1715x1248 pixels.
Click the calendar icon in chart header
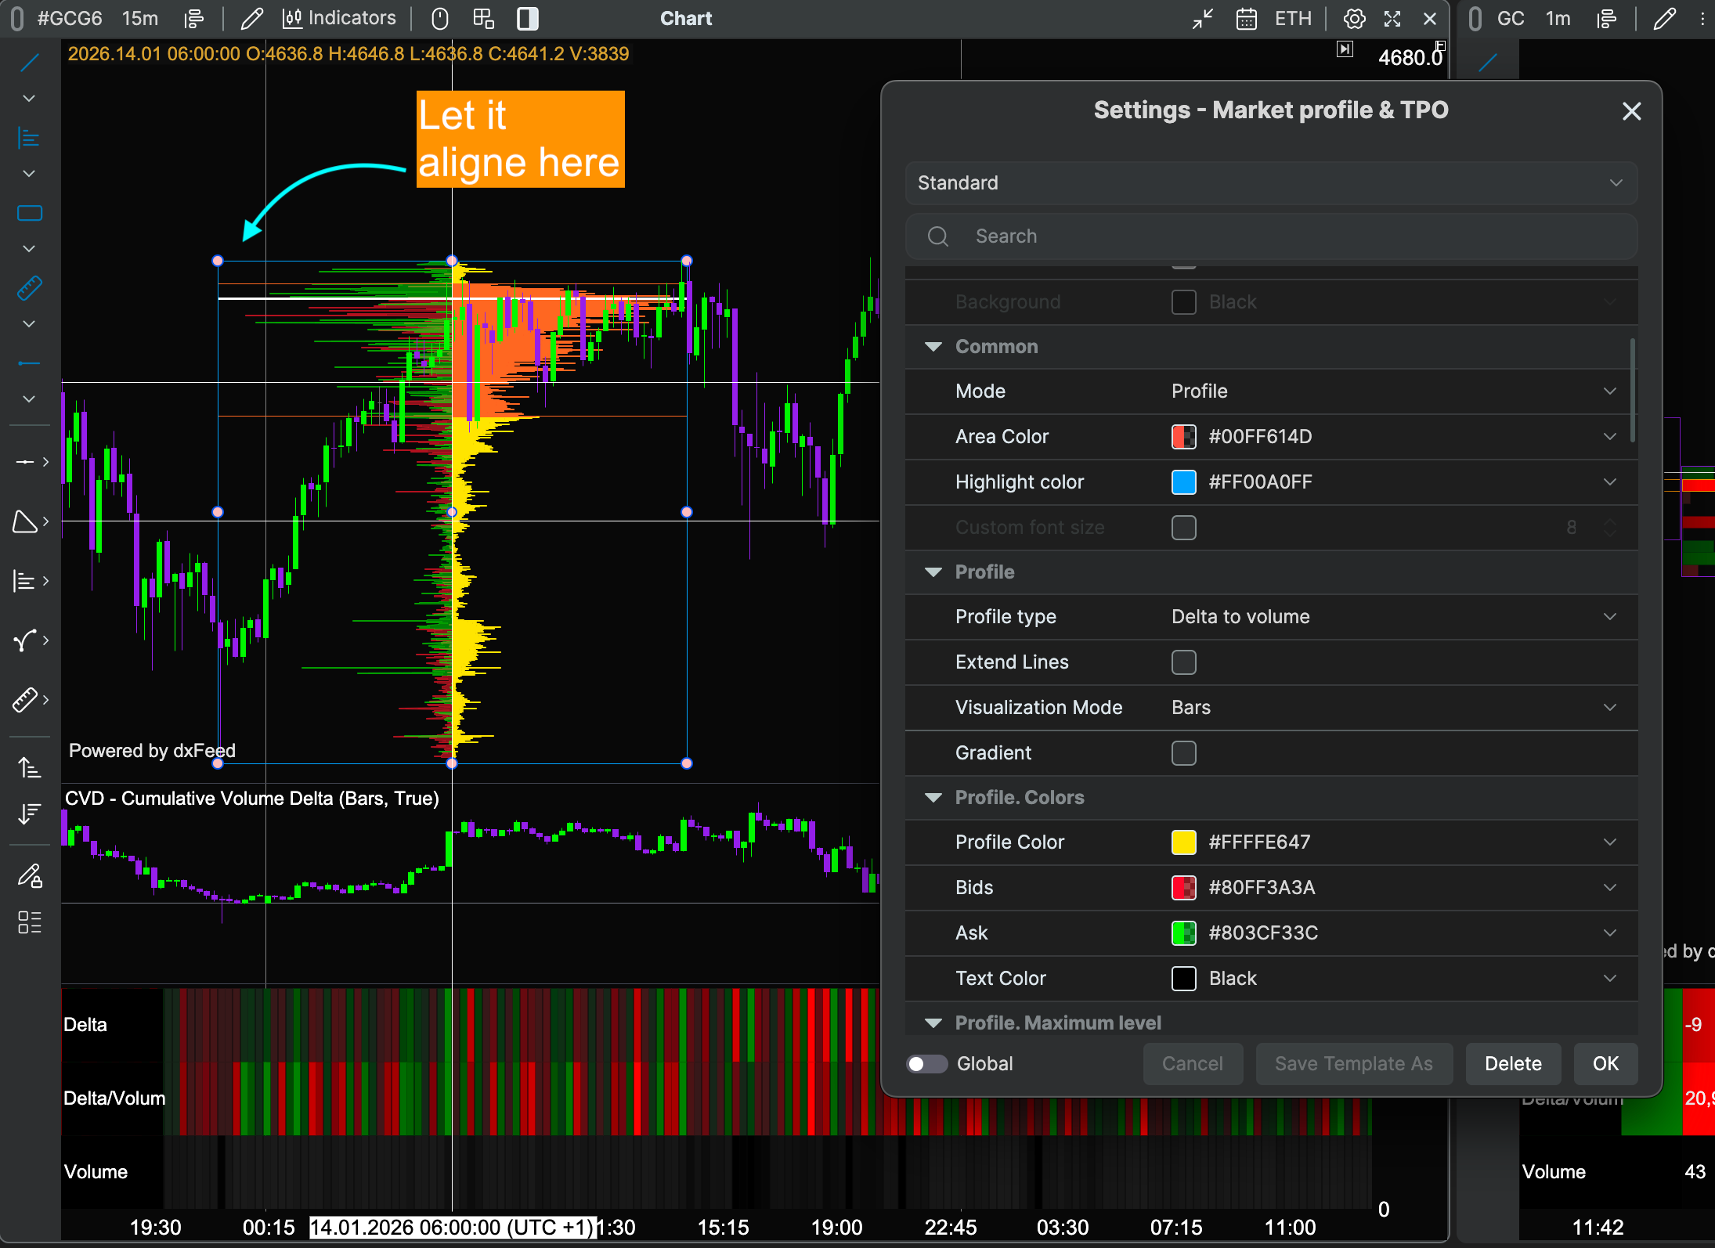(x=1246, y=18)
